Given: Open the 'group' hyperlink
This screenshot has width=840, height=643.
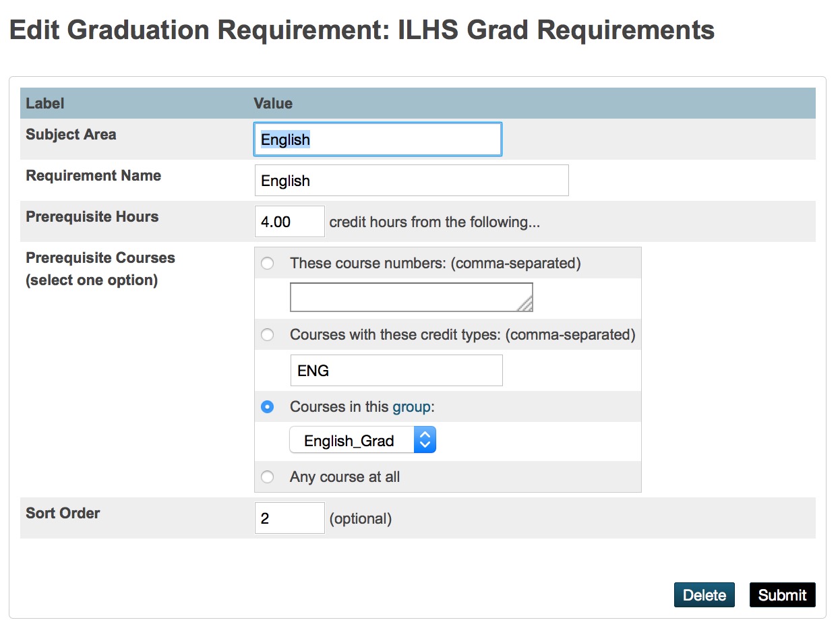Looking at the screenshot, I should point(411,407).
